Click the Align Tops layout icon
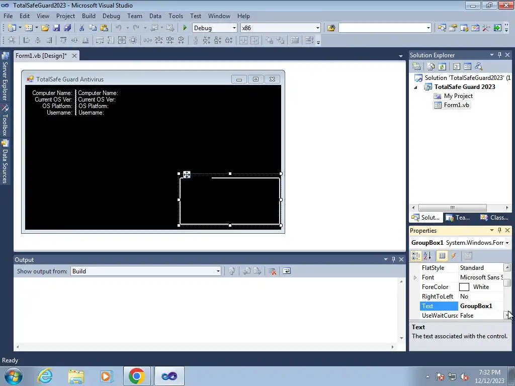 click(63, 40)
